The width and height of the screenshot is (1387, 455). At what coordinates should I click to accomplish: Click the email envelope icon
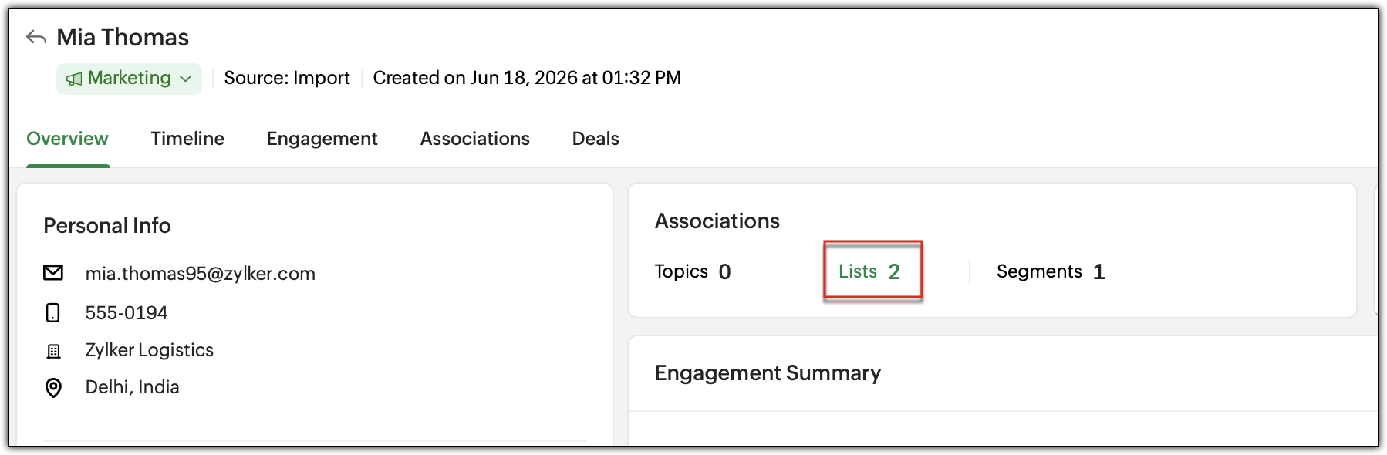pos(53,273)
